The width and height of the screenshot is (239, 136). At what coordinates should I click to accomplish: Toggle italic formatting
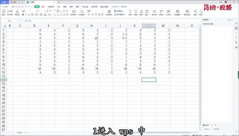26,15
